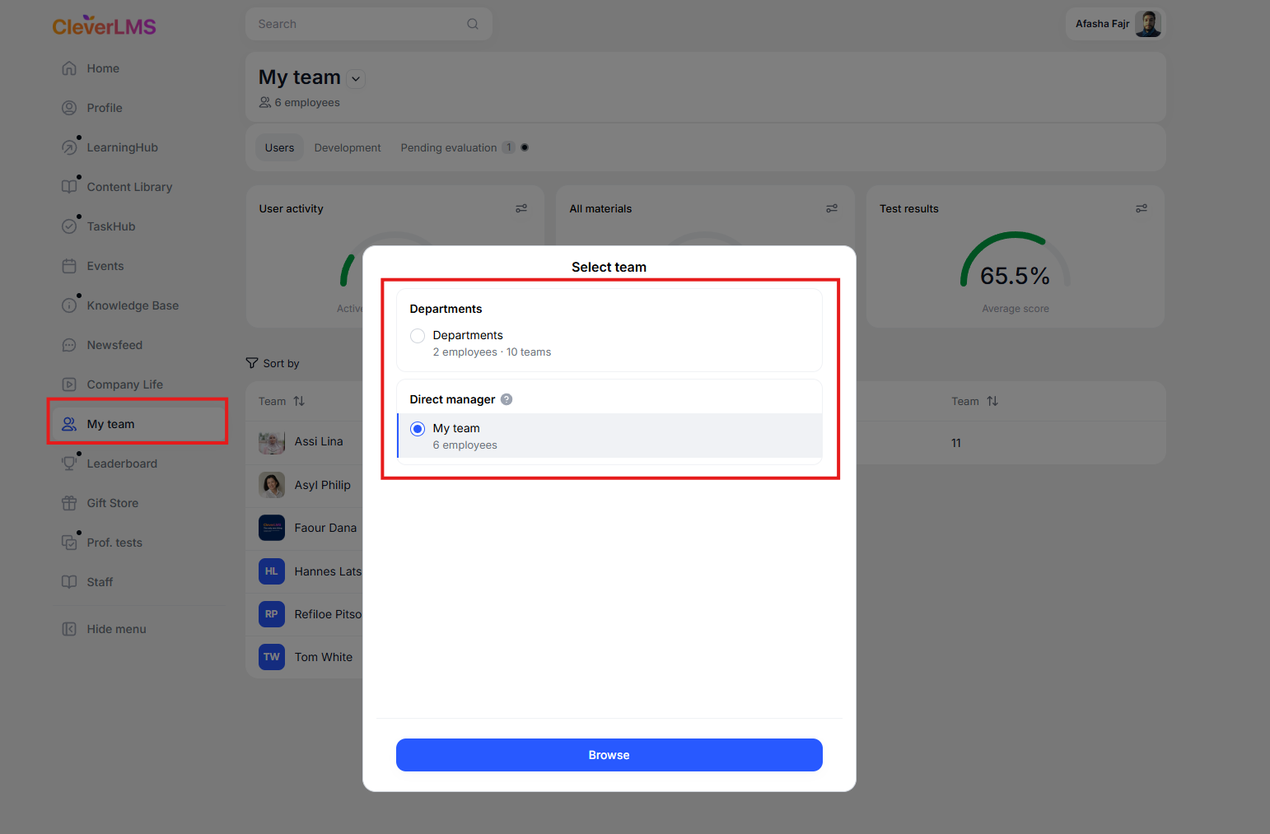1270x834 pixels.
Task: Click Faour Dana's avatar thumbnail
Action: 272,528
